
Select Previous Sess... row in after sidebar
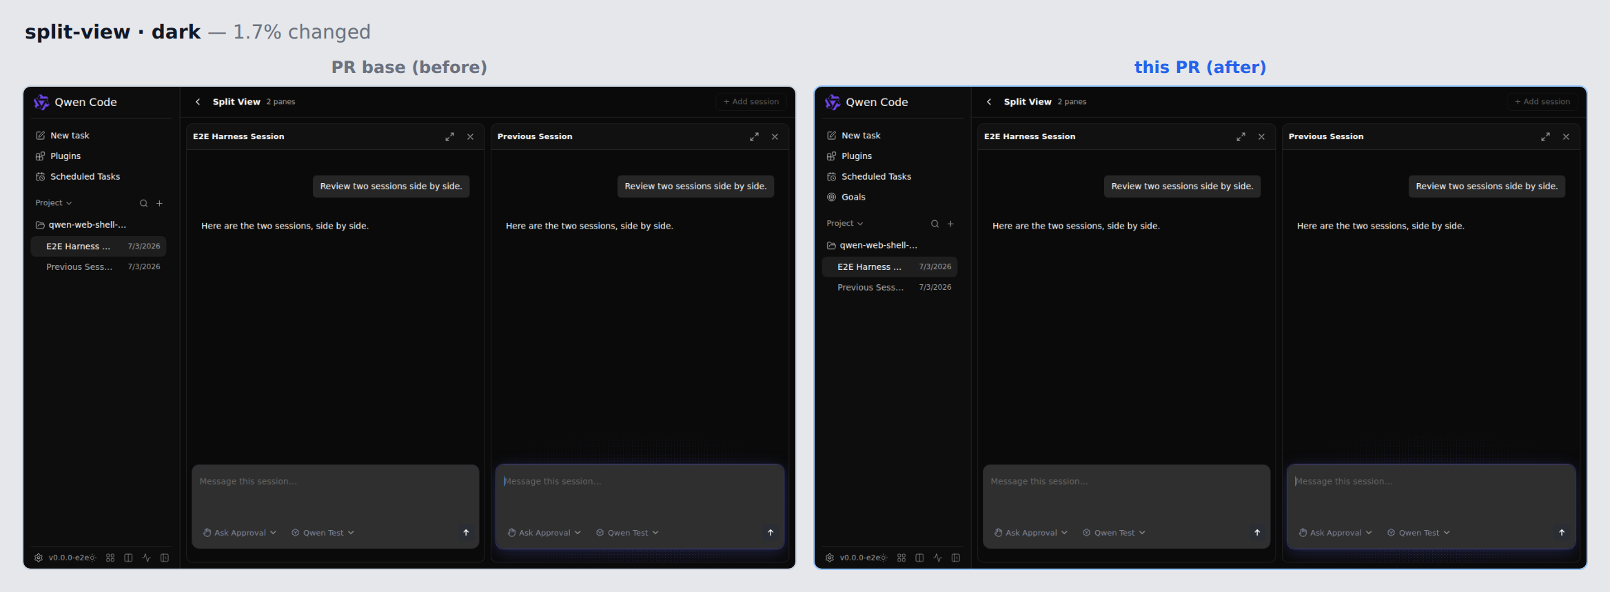pos(890,288)
